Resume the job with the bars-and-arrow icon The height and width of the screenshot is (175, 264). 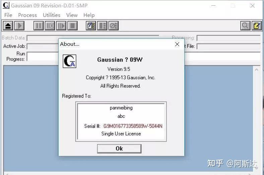(x=61, y=26)
